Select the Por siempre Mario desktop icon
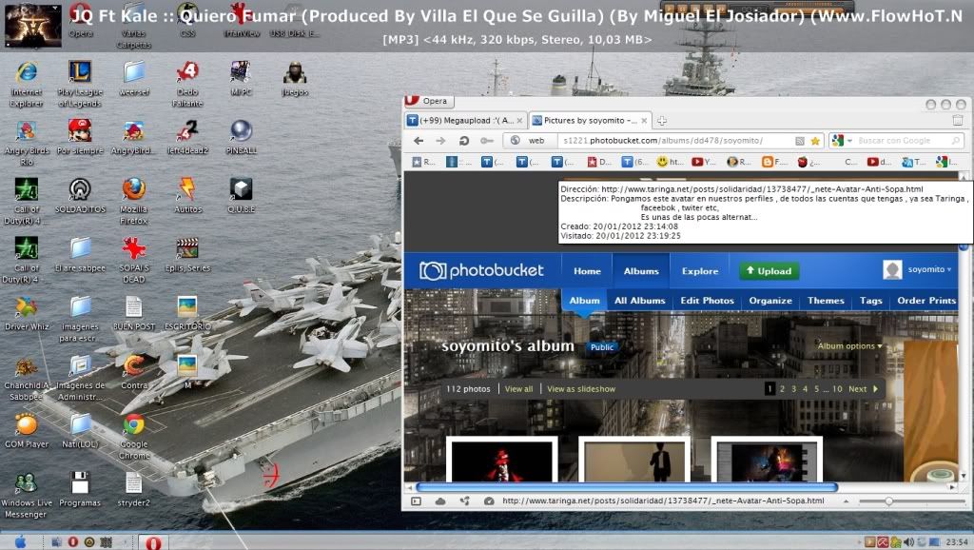This screenshot has height=550, width=974. pyautogui.click(x=80, y=137)
